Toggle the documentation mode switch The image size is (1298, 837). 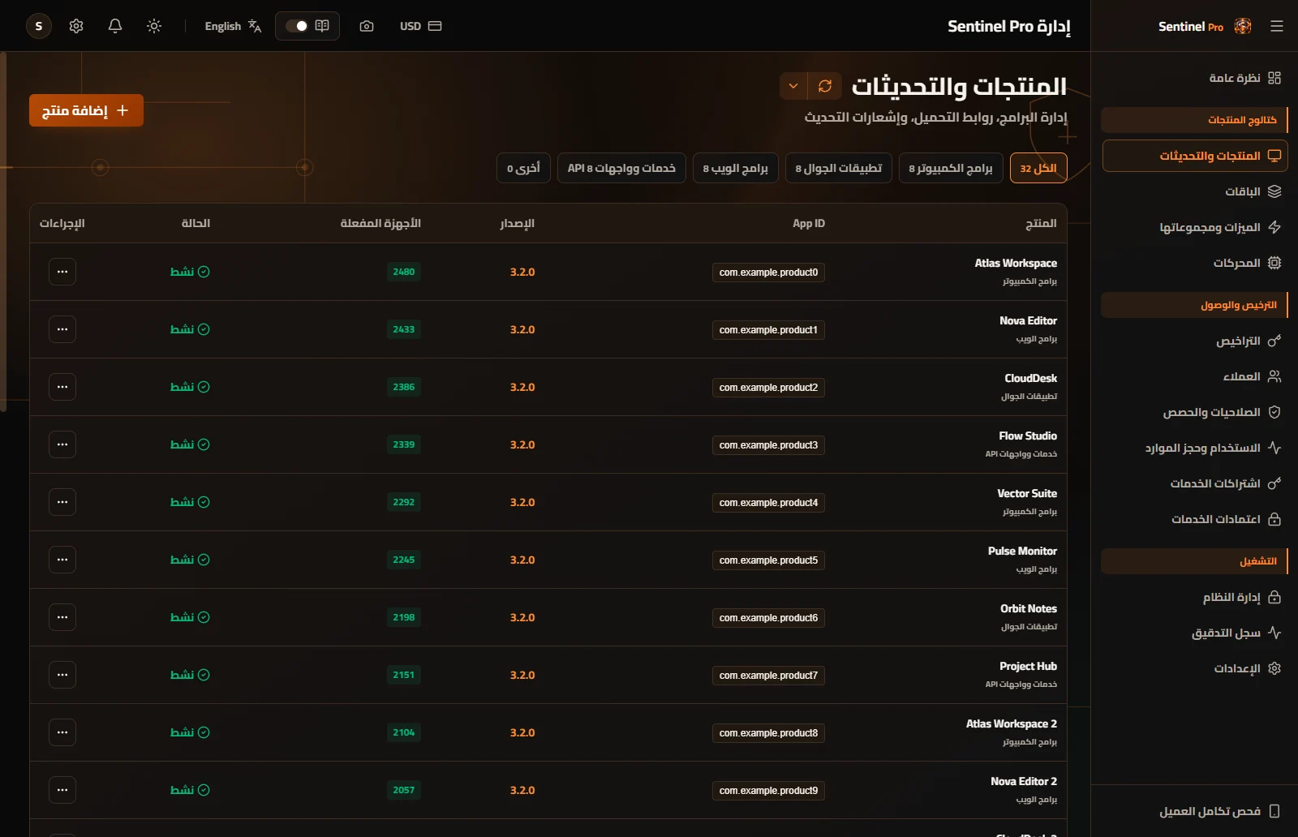pos(297,26)
